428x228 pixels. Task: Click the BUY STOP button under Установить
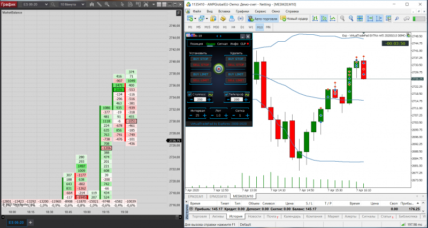pos(201,59)
